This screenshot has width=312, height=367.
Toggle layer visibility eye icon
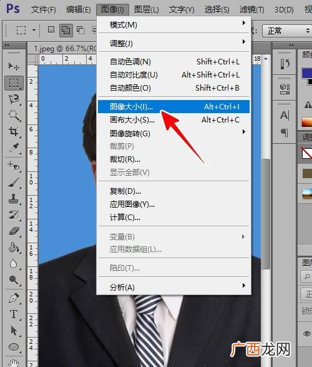(x=307, y=333)
